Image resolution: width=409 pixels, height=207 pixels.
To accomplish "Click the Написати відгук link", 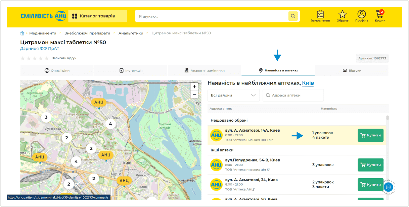I will 65,58.
